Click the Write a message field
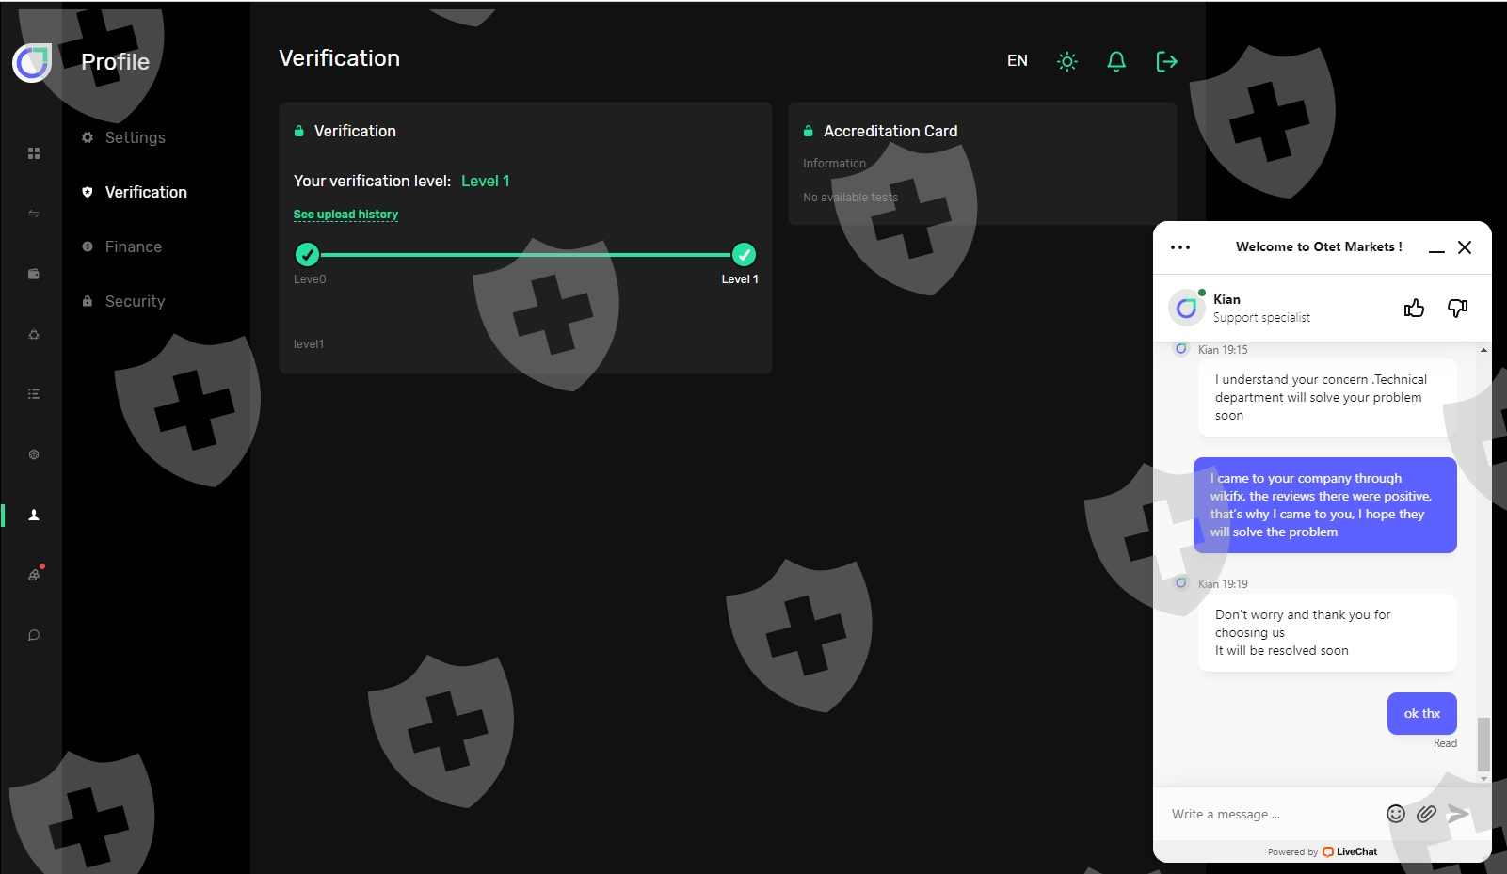Image resolution: width=1507 pixels, height=874 pixels. 1271,814
